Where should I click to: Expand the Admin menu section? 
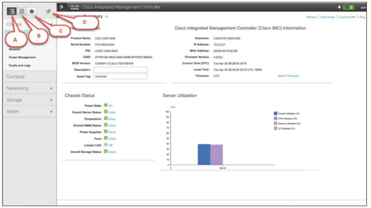[x=29, y=112]
